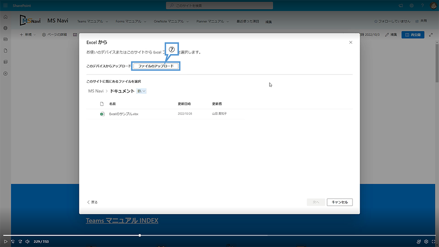The image size is (439, 247).
Task: Open the Home icon in left rail
Action: tap(5, 17)
